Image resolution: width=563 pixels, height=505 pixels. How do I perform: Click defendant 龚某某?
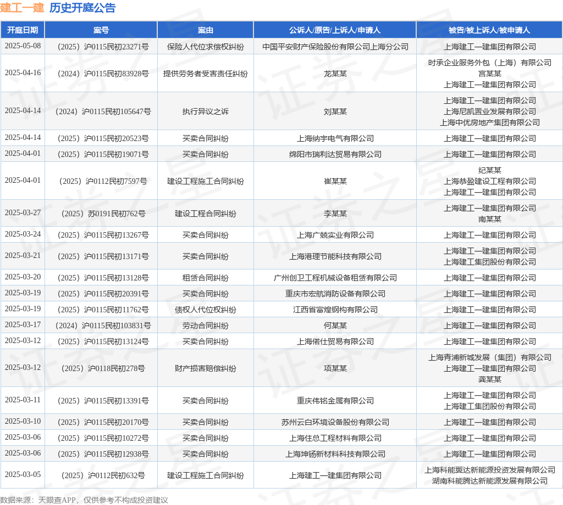pos(489,379)
